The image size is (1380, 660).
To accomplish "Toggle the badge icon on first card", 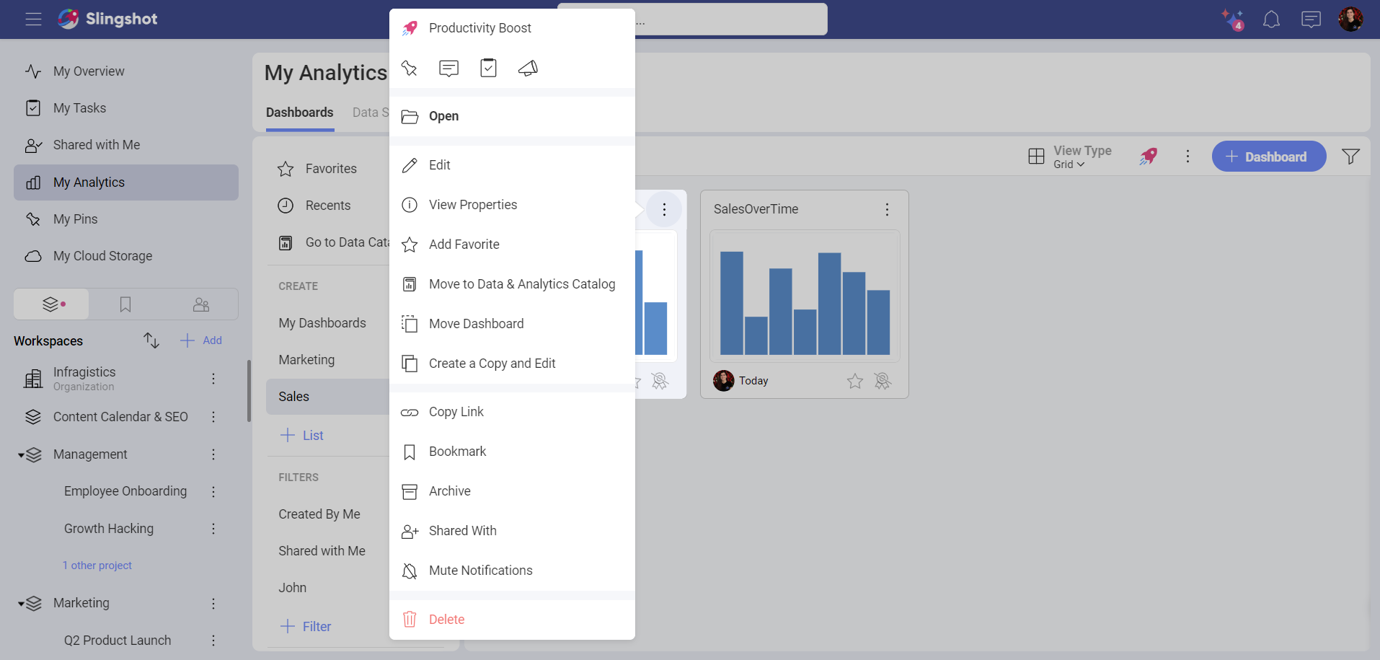I will (x=660, y=381).
